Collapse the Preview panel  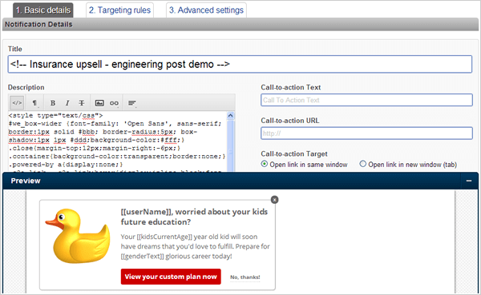coord(469,181)
